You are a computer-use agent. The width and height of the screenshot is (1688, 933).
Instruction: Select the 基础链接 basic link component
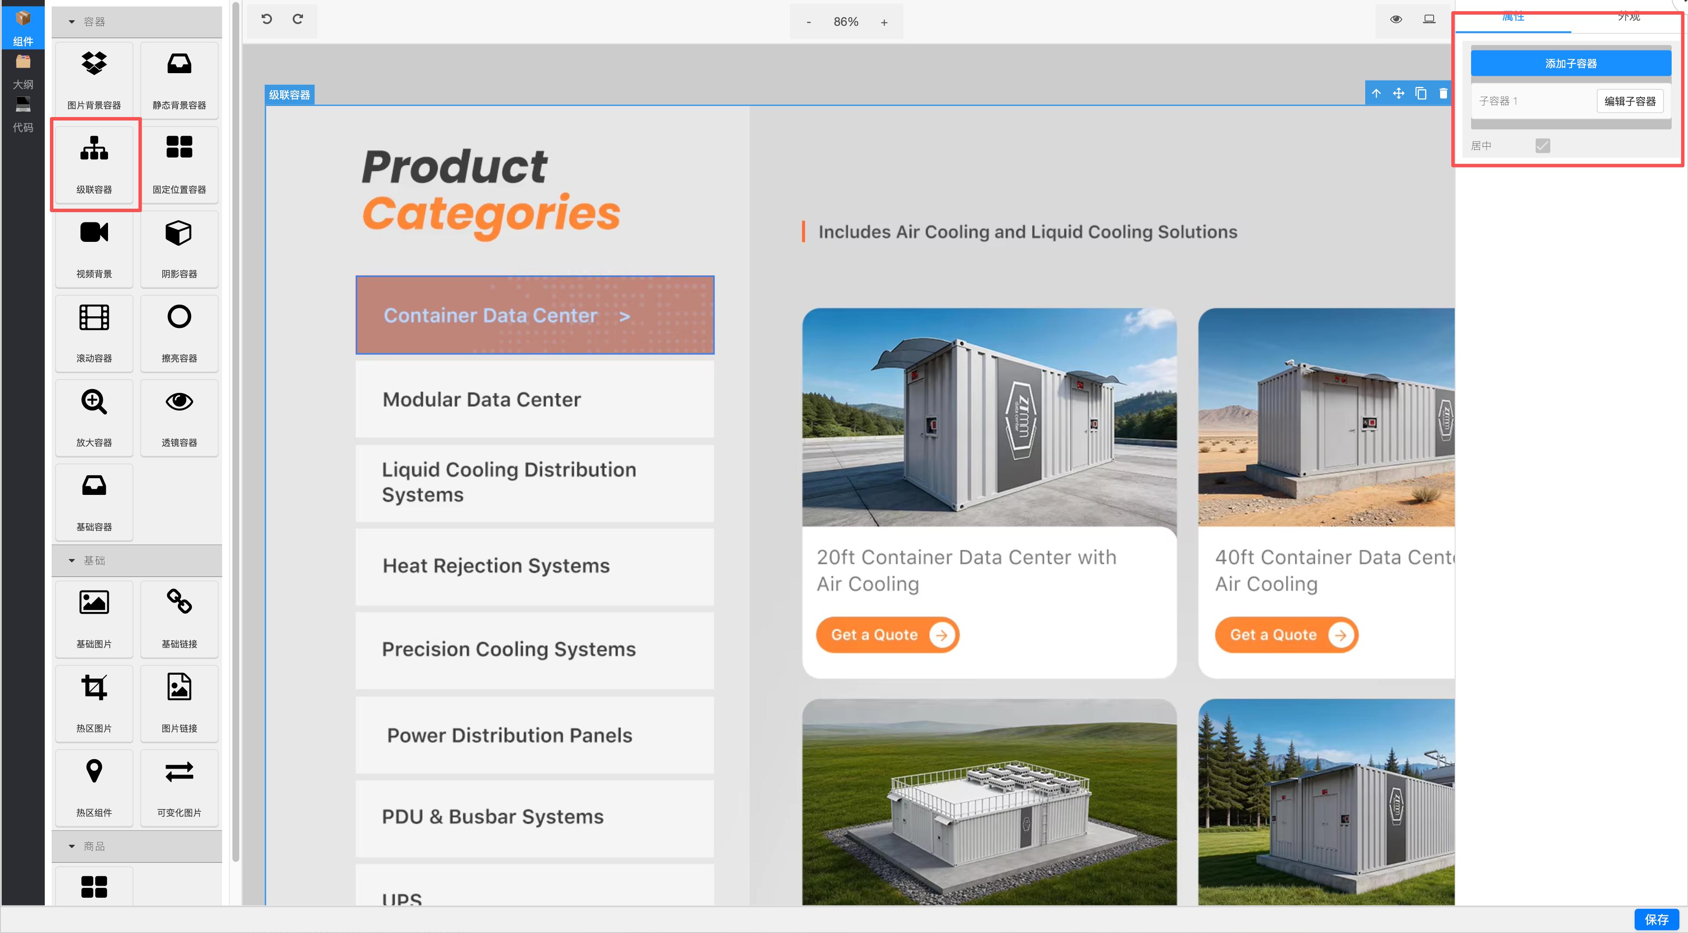coord(179,619)
